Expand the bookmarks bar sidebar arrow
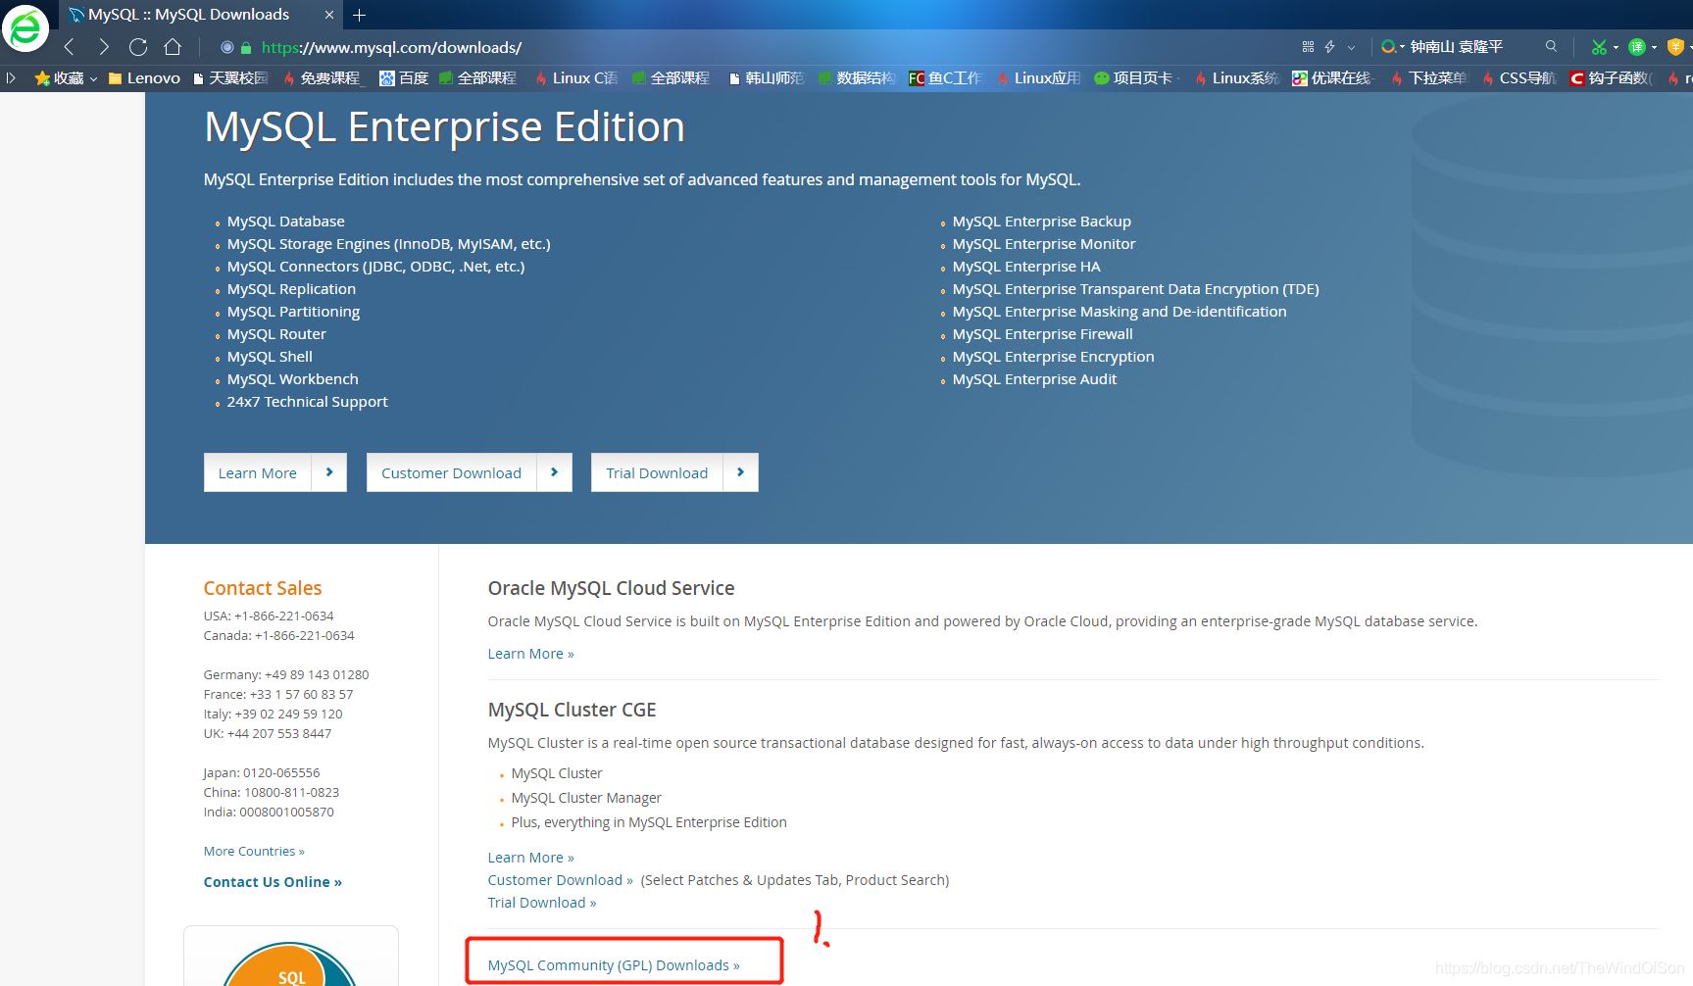This screenshot has width=1693, height=986. pyautogui.click(x=11, y=77)
